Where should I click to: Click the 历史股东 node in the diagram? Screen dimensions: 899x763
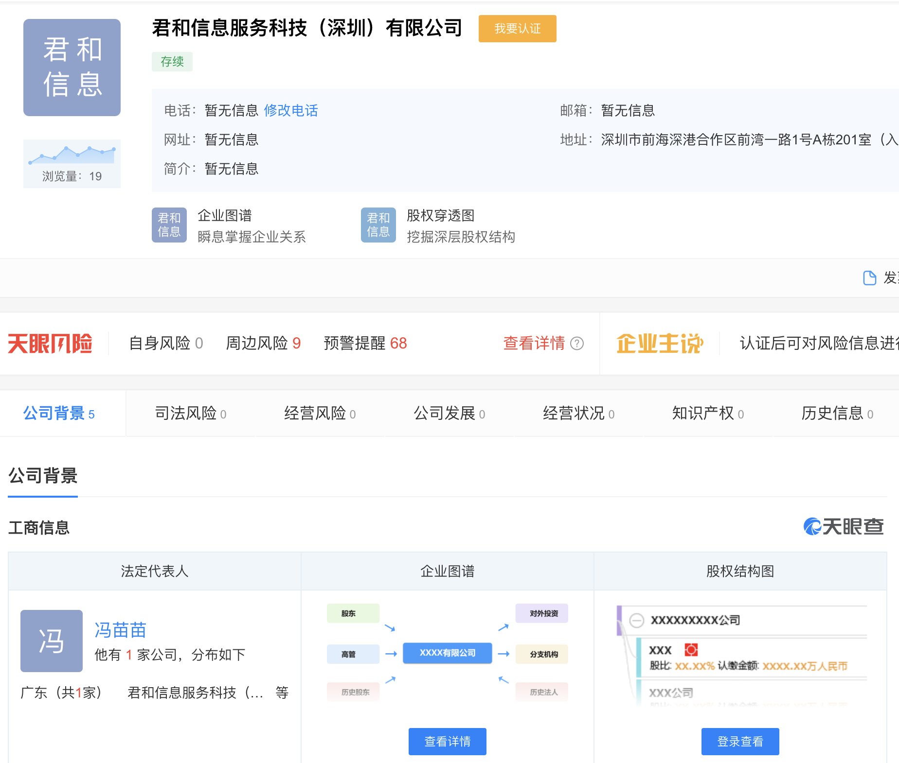pos(353,692)
